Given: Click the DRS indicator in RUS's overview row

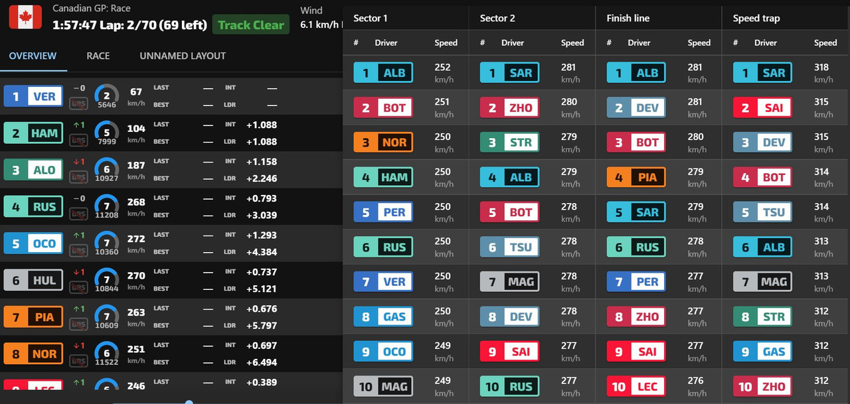Looking at the screenshot, I should coord(79,214).
